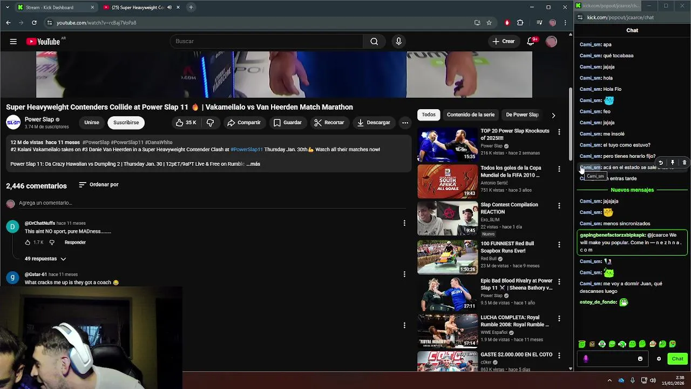Open tab search dropdown in YouTube window
The image size is (691, 389).
click(8, 8)
